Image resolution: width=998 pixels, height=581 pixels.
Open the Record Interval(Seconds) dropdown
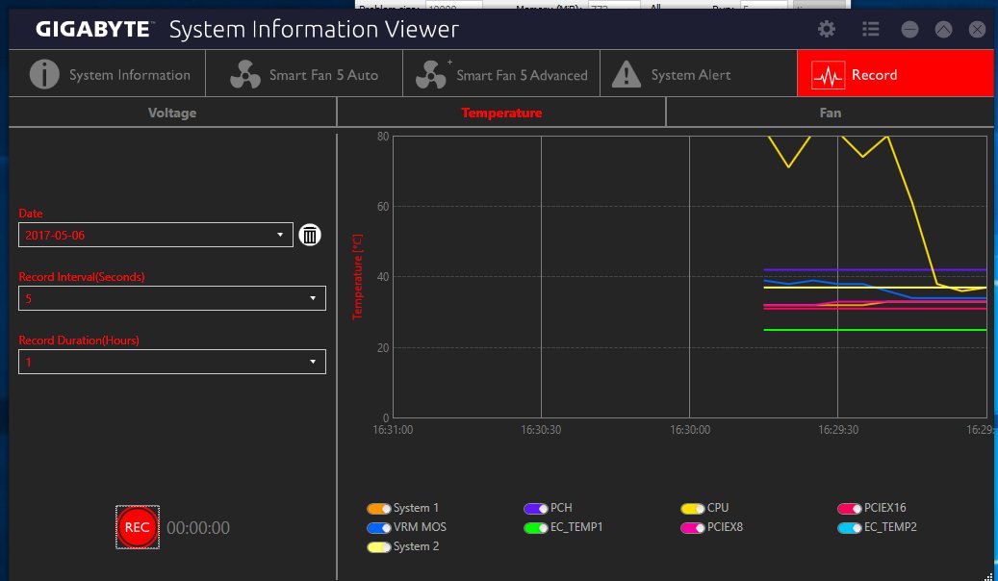(313, 298)
